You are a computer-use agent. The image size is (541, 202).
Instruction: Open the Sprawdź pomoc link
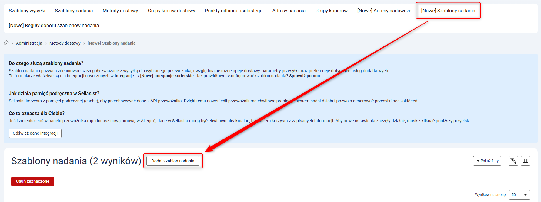pos(305,76)
